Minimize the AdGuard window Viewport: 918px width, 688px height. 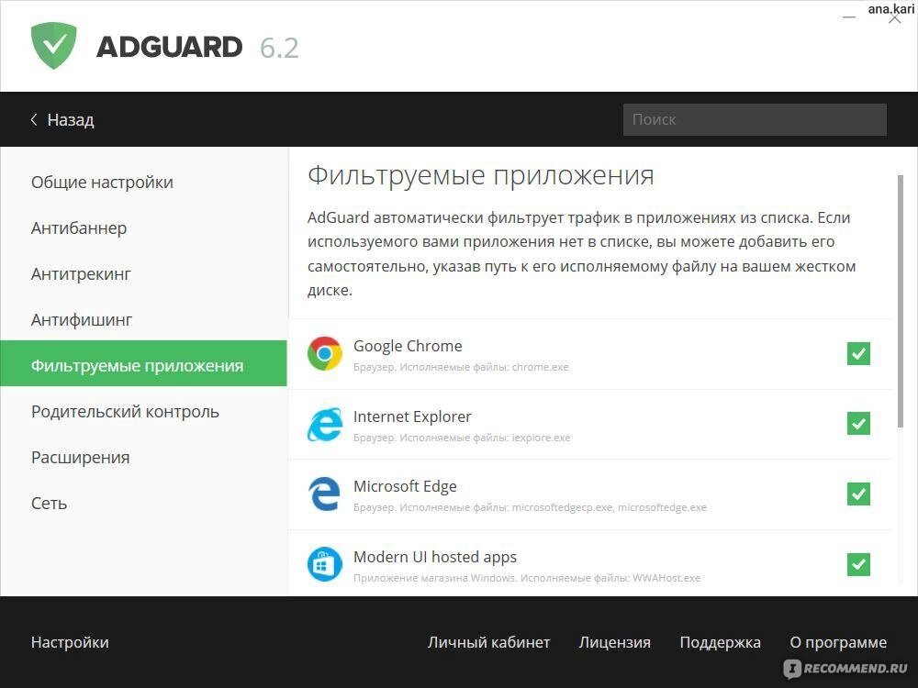(849, 17)
